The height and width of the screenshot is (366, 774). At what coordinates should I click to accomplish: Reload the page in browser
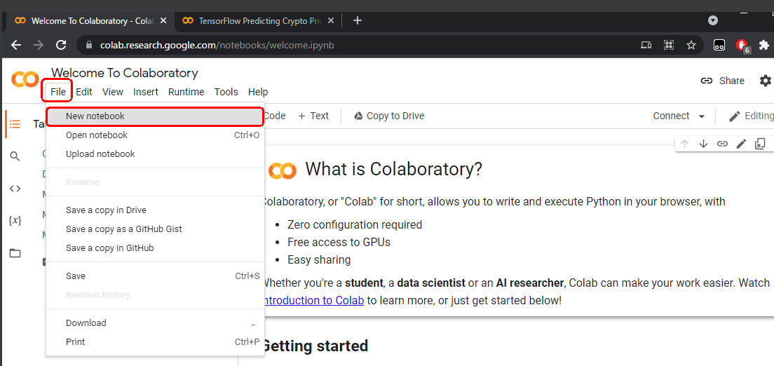(x=61, y=45)
